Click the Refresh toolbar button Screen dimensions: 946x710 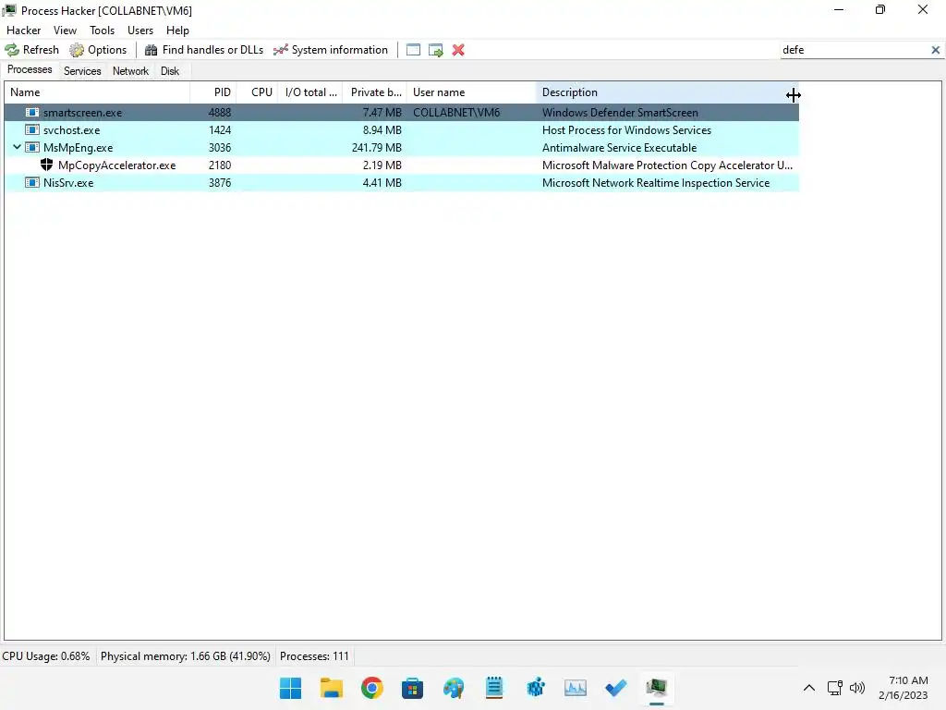[x=32, y=50]
